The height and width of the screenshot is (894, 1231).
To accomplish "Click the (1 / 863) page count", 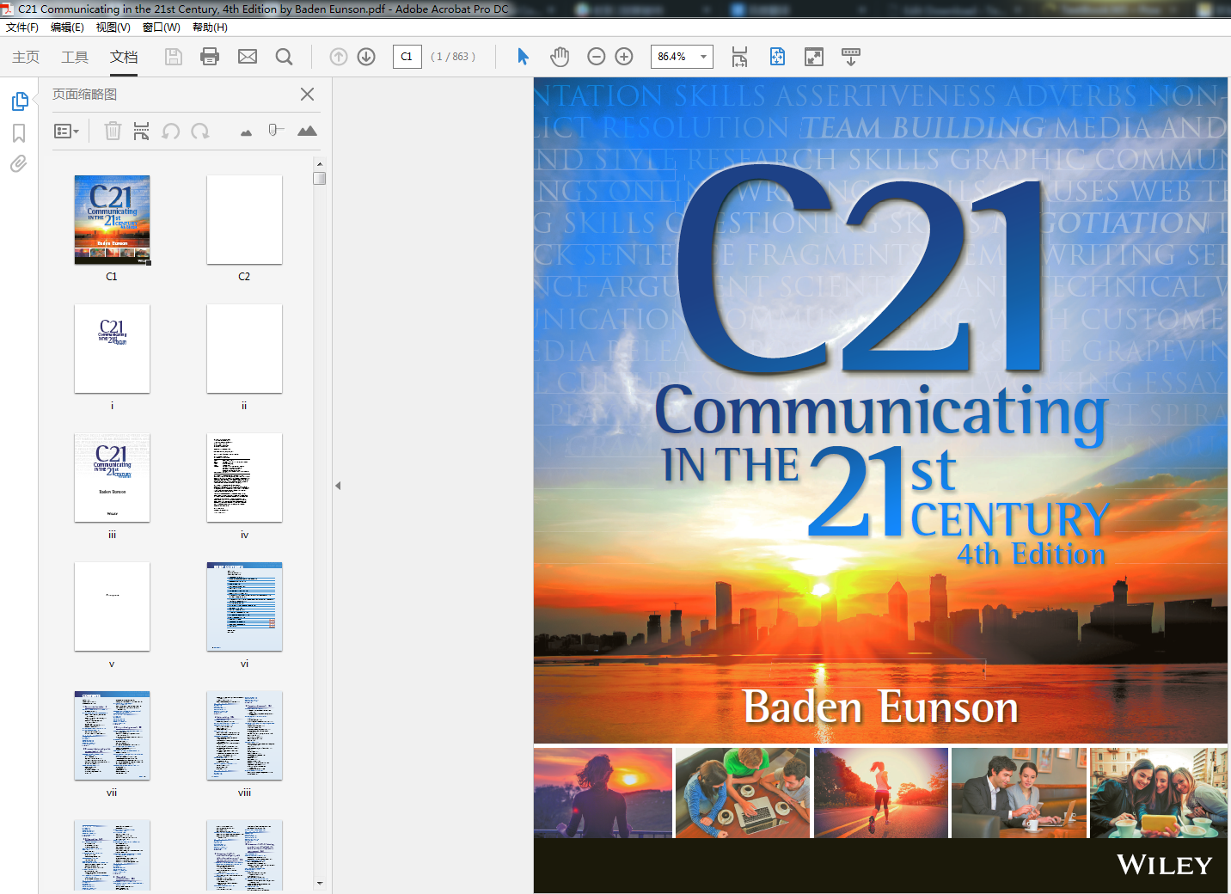I will tap(453, 57).
